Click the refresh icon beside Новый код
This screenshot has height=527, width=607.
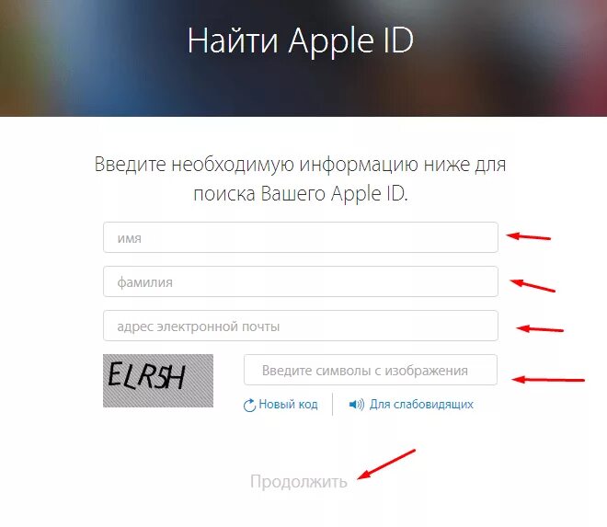tap(249, 405)
